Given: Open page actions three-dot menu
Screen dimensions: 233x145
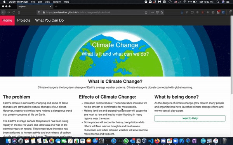Looking at the screenshot, I should (x=153, y=12).
